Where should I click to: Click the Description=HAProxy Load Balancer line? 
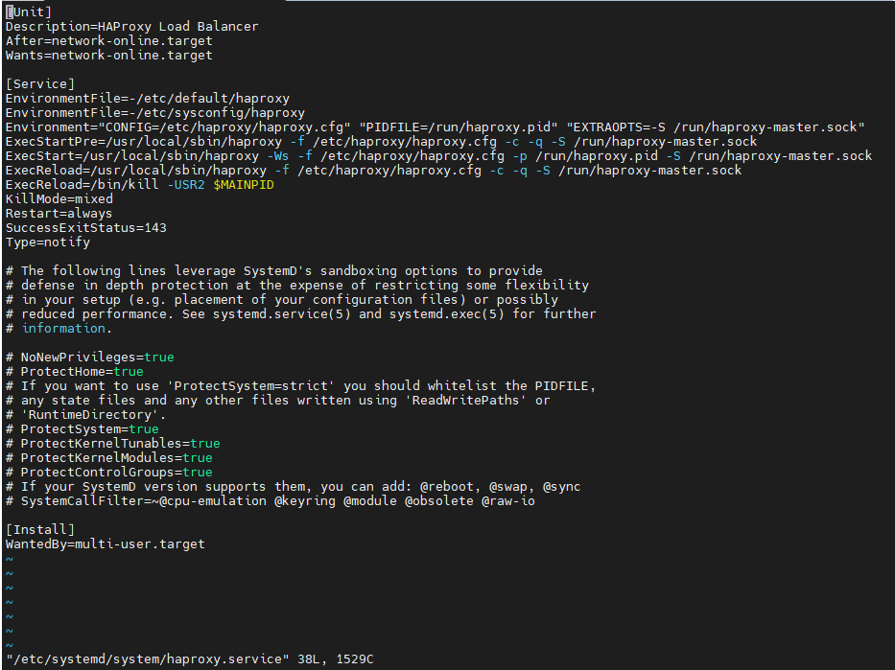pos(131,26)
